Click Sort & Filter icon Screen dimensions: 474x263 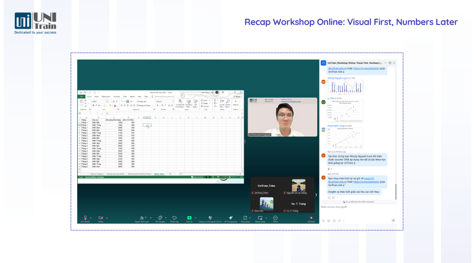pyautogui.click(x=222, y=103)
